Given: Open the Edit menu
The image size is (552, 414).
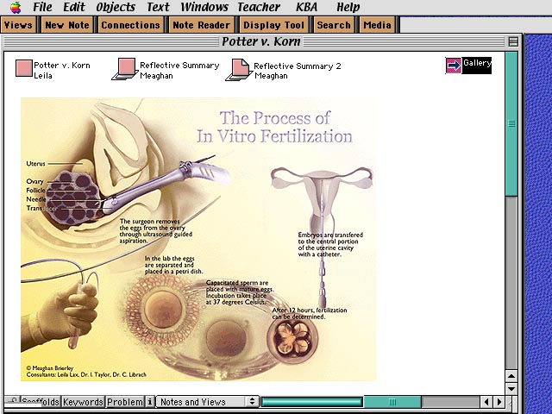Looking at the screenshot, I should tap(74, 7).
